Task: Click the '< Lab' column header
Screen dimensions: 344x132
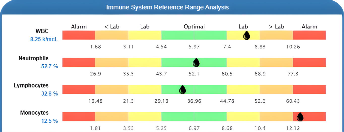Action: coord(112,27)
